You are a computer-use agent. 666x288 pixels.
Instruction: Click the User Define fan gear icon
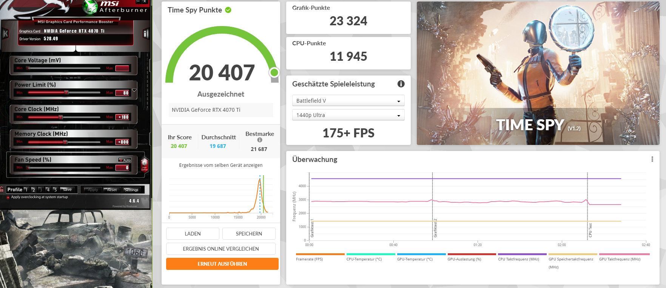click(x=144, y=165)
